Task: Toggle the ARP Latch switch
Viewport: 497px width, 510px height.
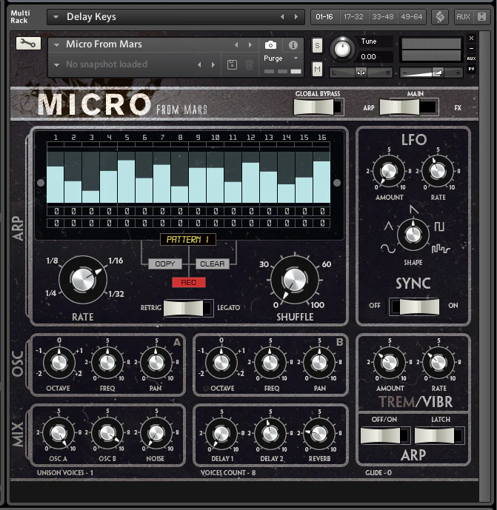Action: coord(439,435)
